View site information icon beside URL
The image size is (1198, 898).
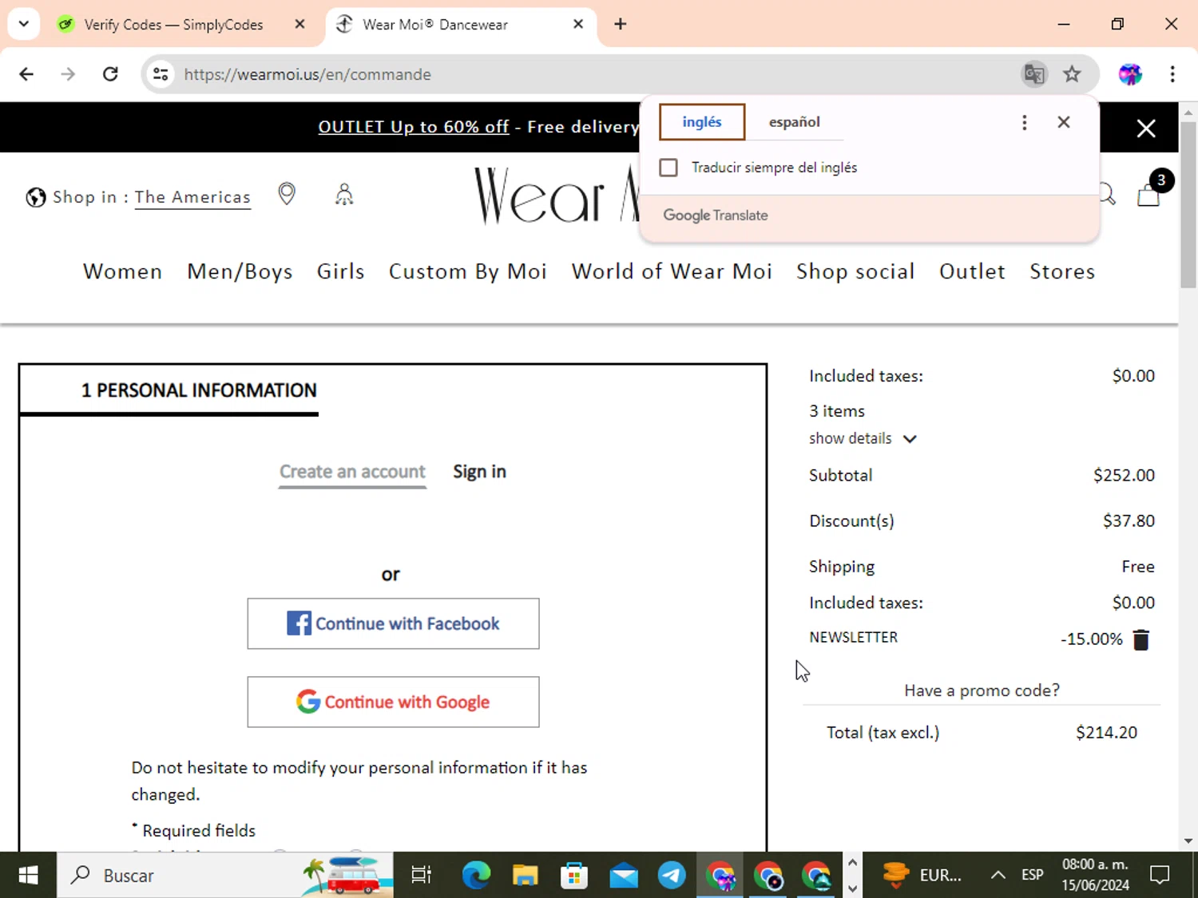pos(161,74)
